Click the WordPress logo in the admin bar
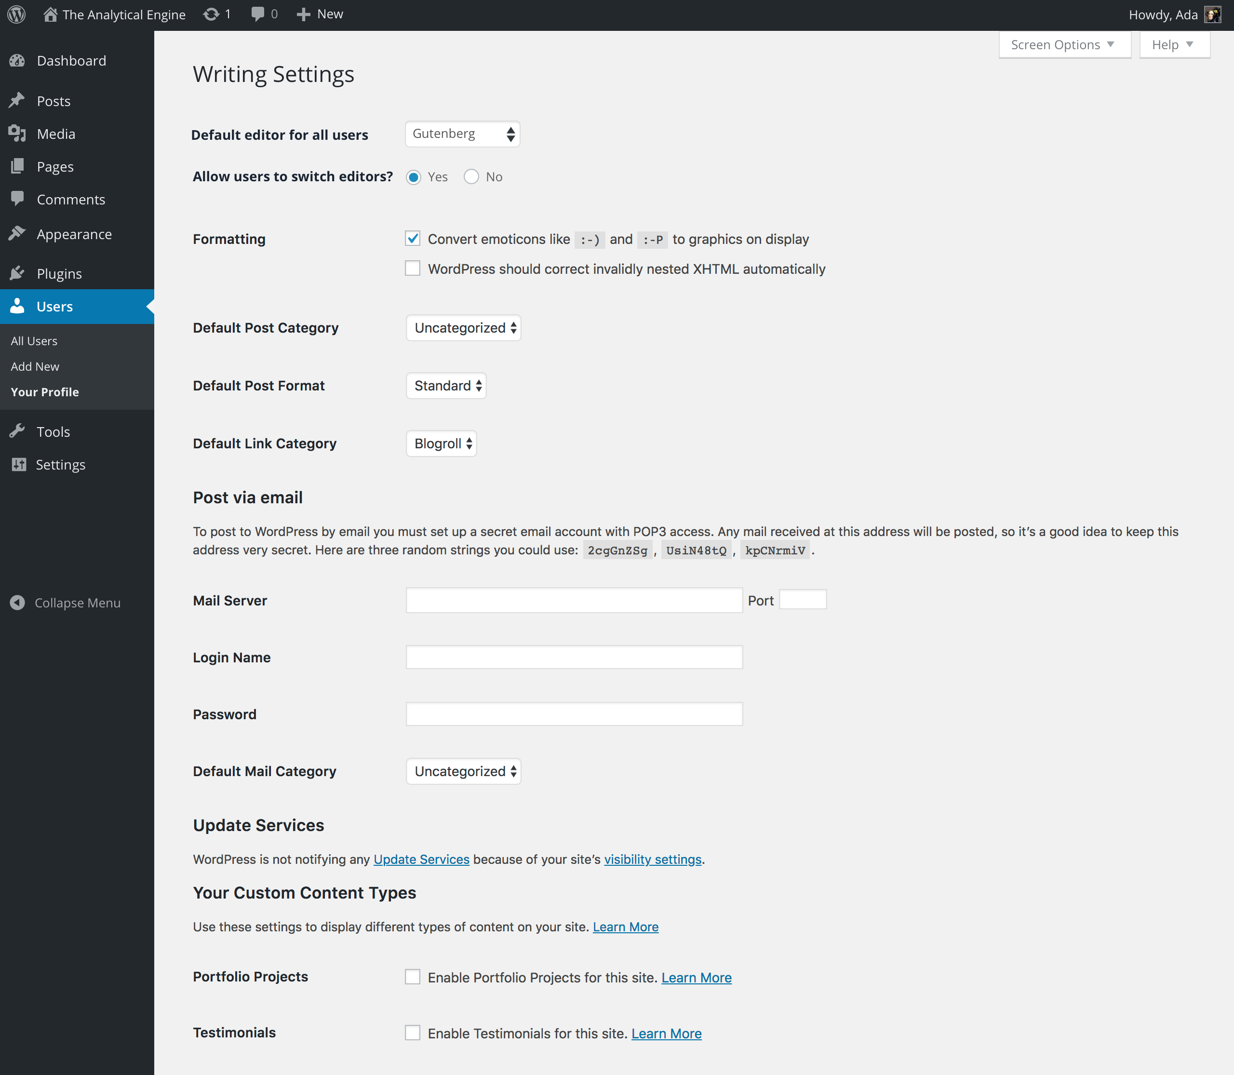1234x1075 pixels. pyautogui.click(x=15, y=14)
